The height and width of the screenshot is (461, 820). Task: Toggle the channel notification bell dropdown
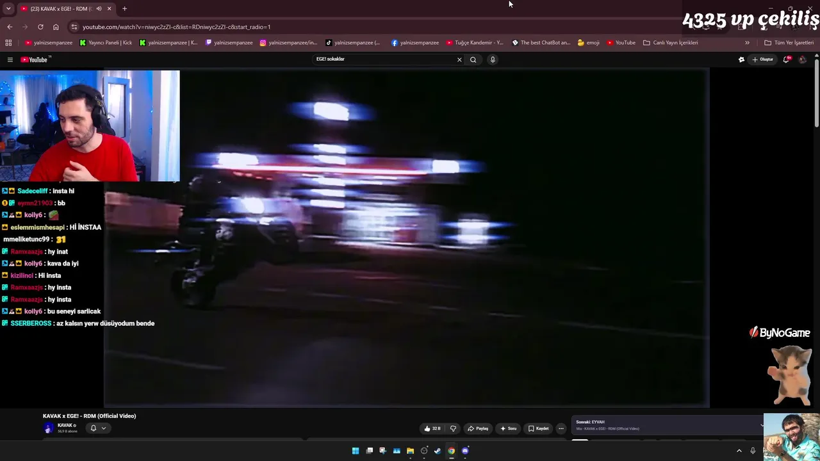click(x=98, y=428)
